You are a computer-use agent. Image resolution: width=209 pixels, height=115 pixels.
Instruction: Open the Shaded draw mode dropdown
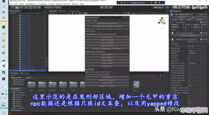click(x=58, y=13)
